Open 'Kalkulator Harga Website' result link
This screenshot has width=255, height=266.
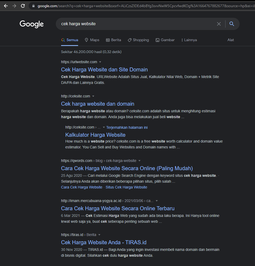click(x=95, y=135)
